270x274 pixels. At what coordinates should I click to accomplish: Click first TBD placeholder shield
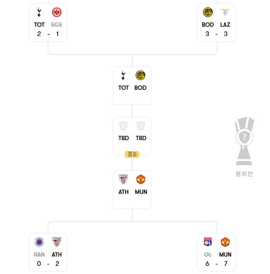[x=123, y=126]
